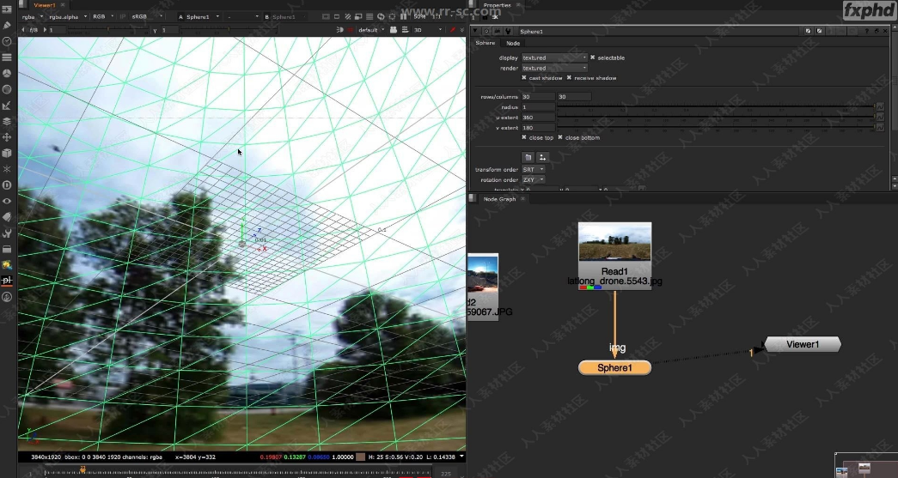Toggle the close top checkbox
898x478 pixels.
click(524, 138)
